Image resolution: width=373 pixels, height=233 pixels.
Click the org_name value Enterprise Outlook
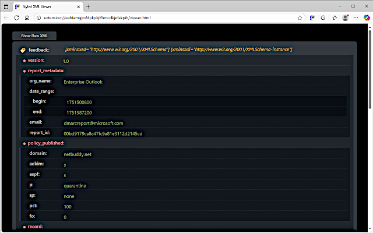(83, 82)
